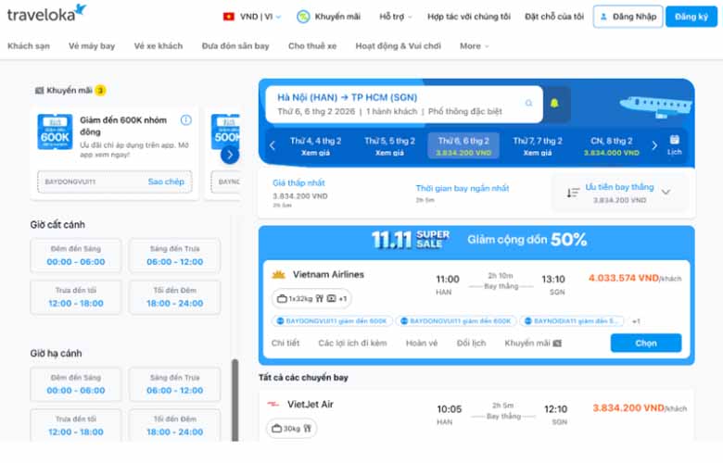Filter arrival Trưa đến tối 12:00 - 18:00
The width and height of the screenshot is (723, 463).
point(76,425)
